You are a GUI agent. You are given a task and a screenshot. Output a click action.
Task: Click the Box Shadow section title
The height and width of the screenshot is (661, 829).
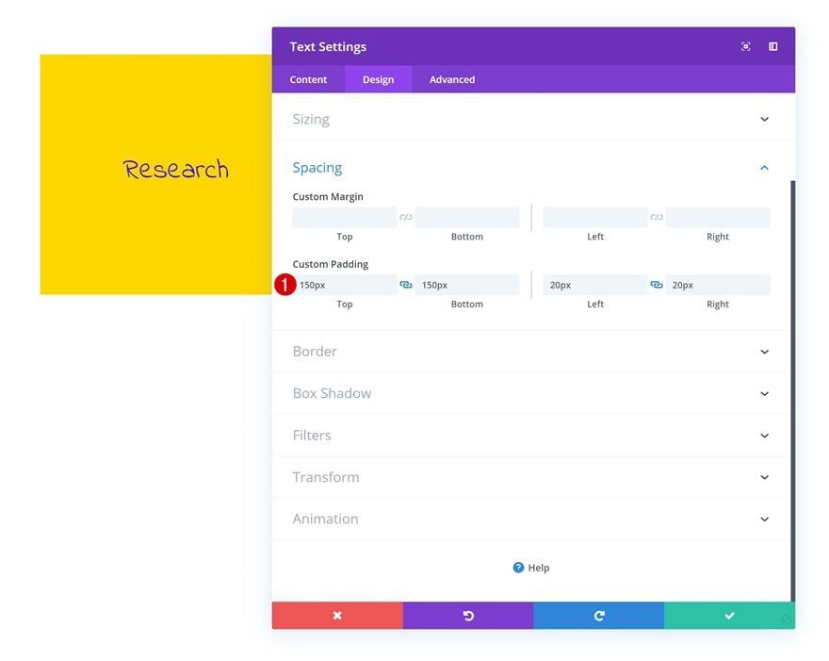[x=332, y=393]
